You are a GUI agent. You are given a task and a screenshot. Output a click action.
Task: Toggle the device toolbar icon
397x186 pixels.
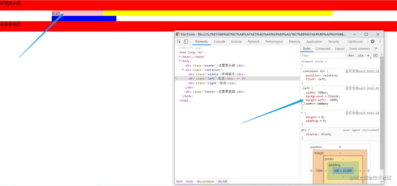(186, 42)
